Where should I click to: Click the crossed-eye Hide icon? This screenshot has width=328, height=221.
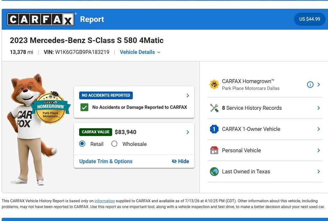[x=174, y=161]
